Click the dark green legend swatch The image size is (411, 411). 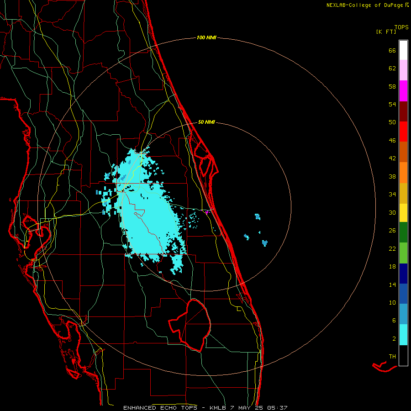tap(403, 232)
